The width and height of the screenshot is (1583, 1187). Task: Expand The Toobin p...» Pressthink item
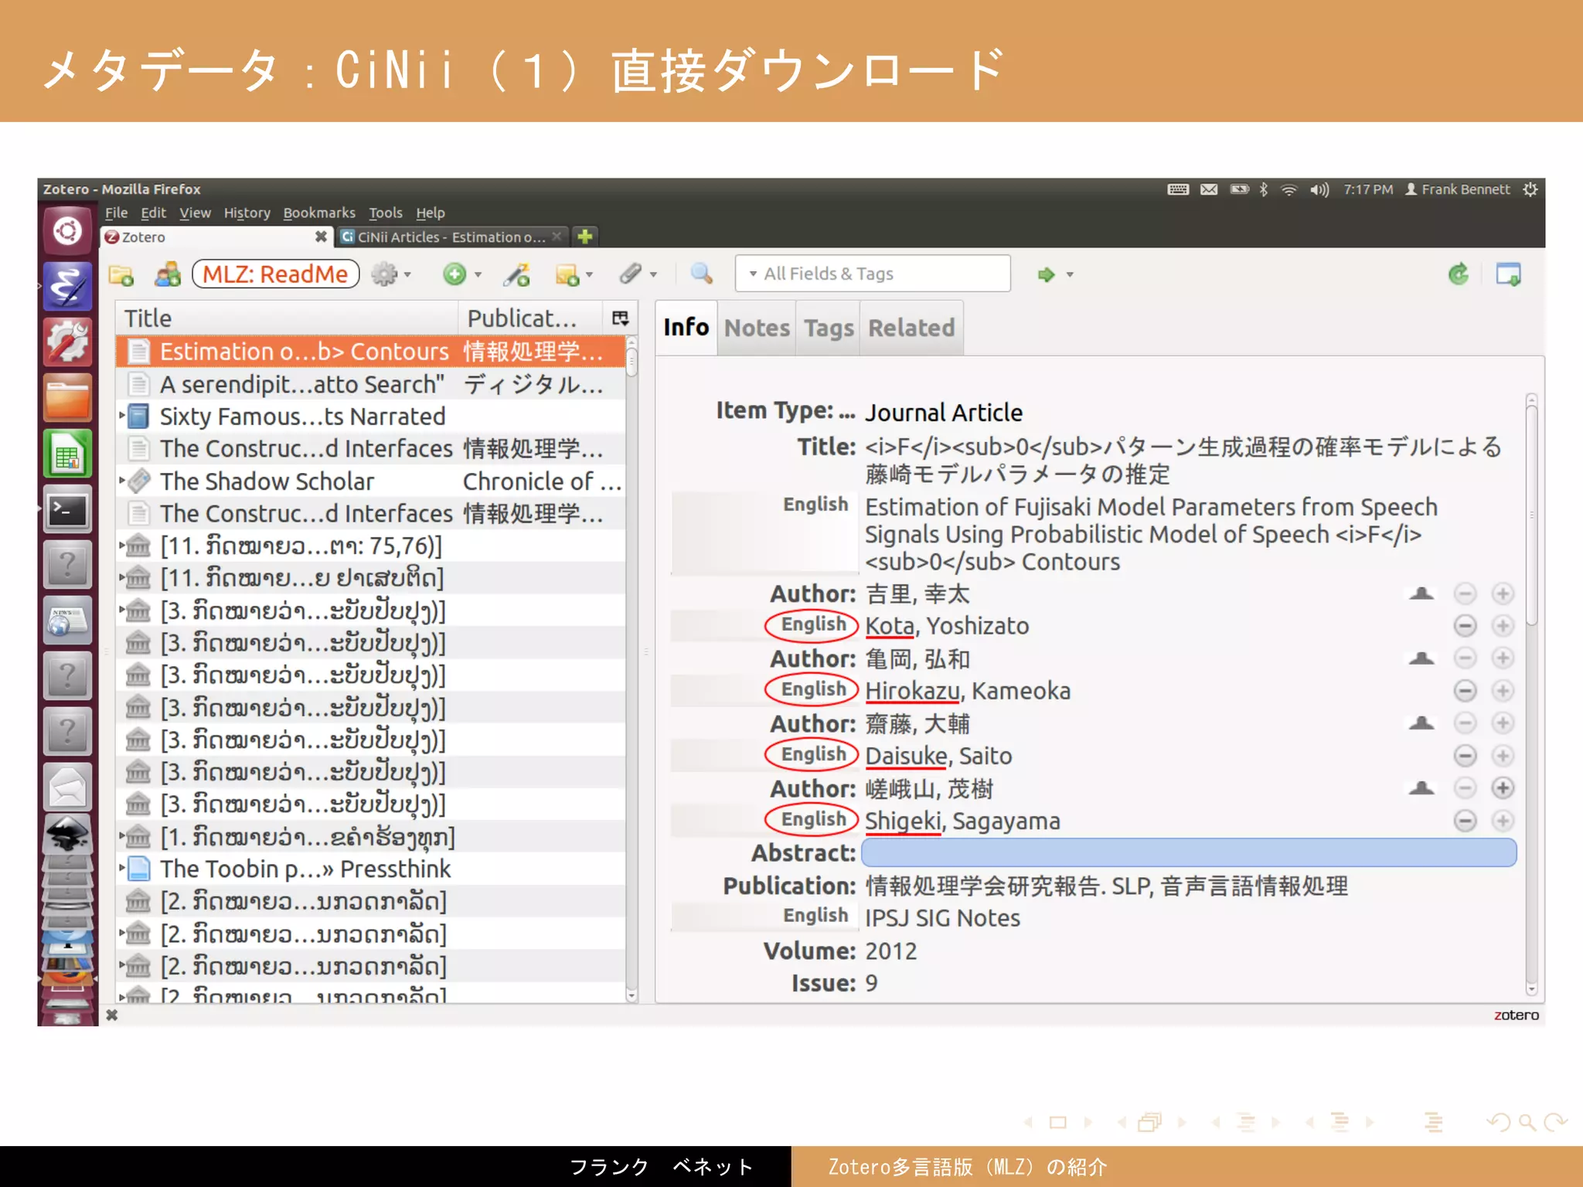[121, 869]
